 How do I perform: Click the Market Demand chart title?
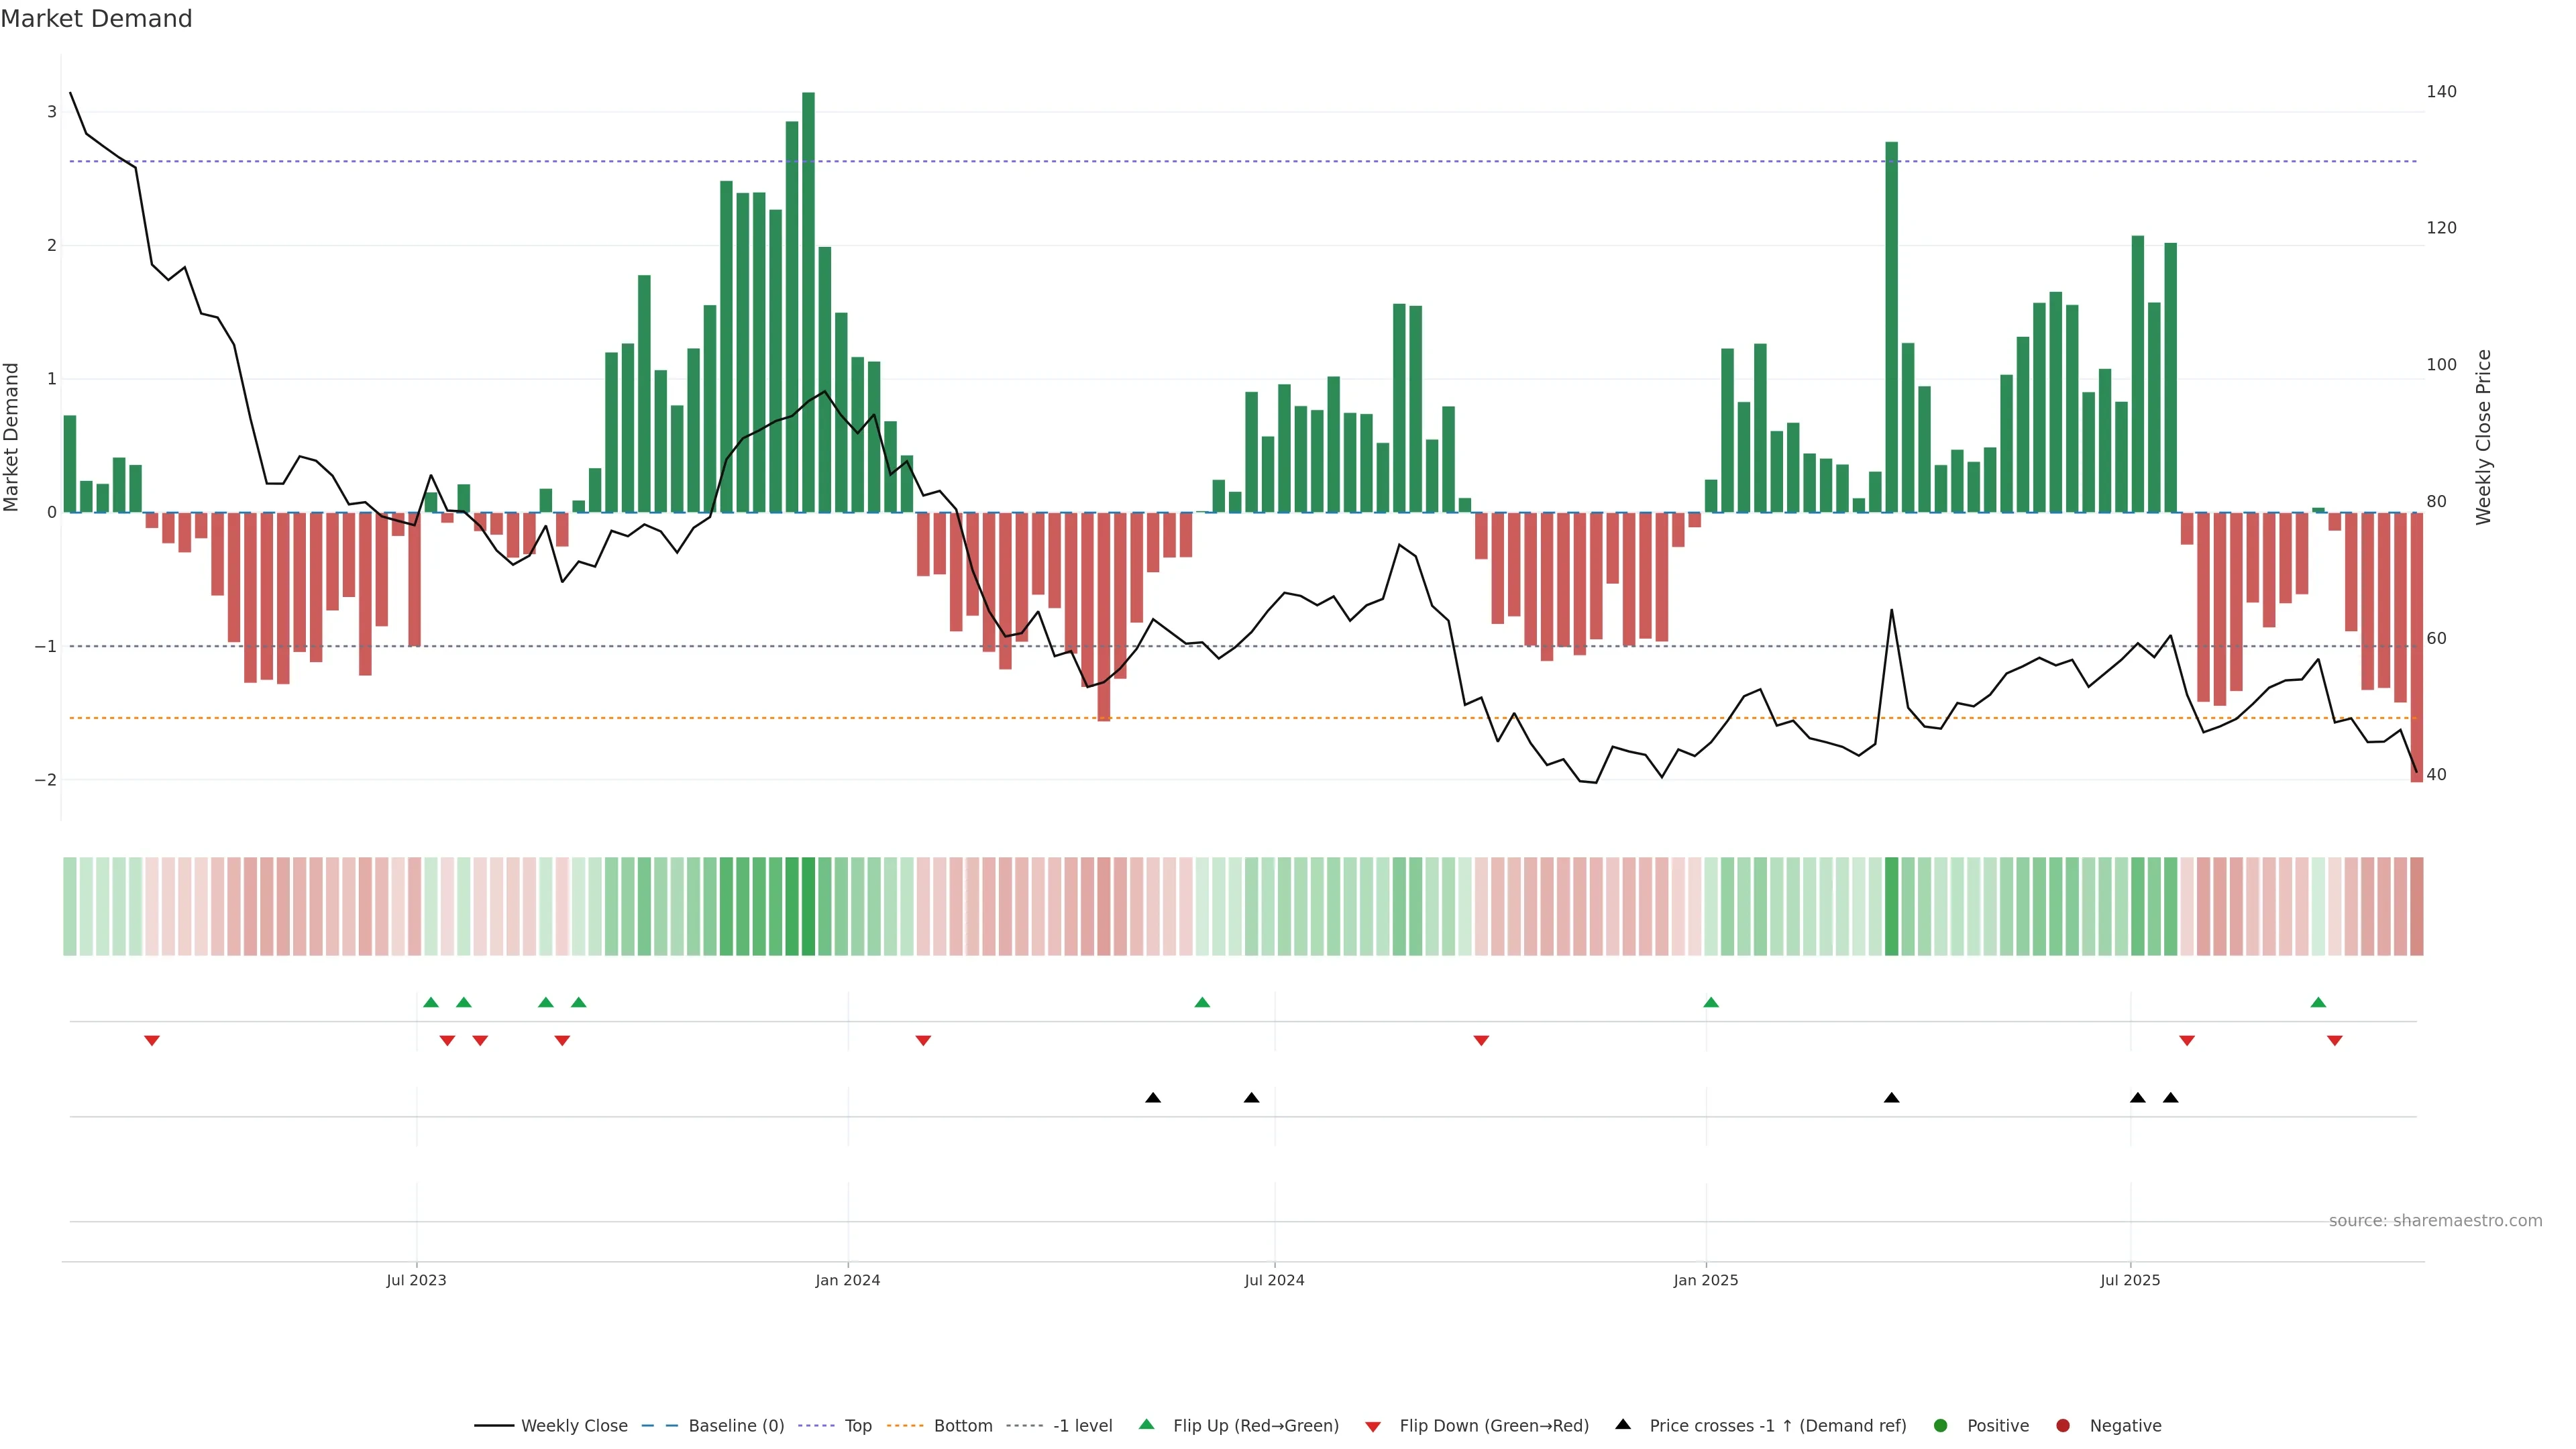[x=96, y=19]
